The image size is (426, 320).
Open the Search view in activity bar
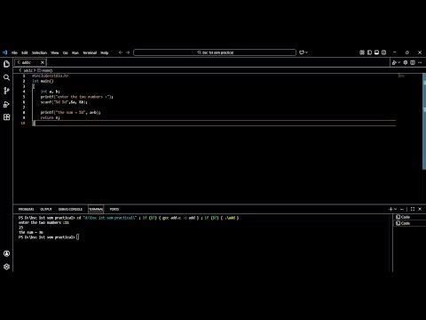click(x=6, y=77)
